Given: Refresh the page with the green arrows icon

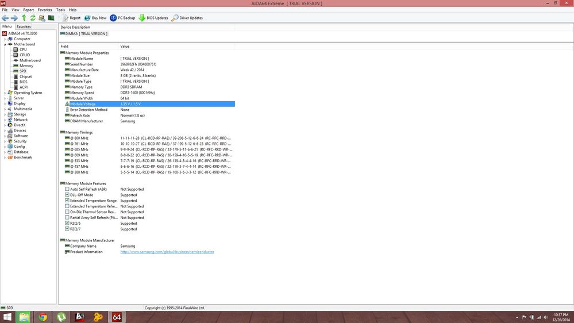Looking at the screenshot, I should click(x=33, y=18).
